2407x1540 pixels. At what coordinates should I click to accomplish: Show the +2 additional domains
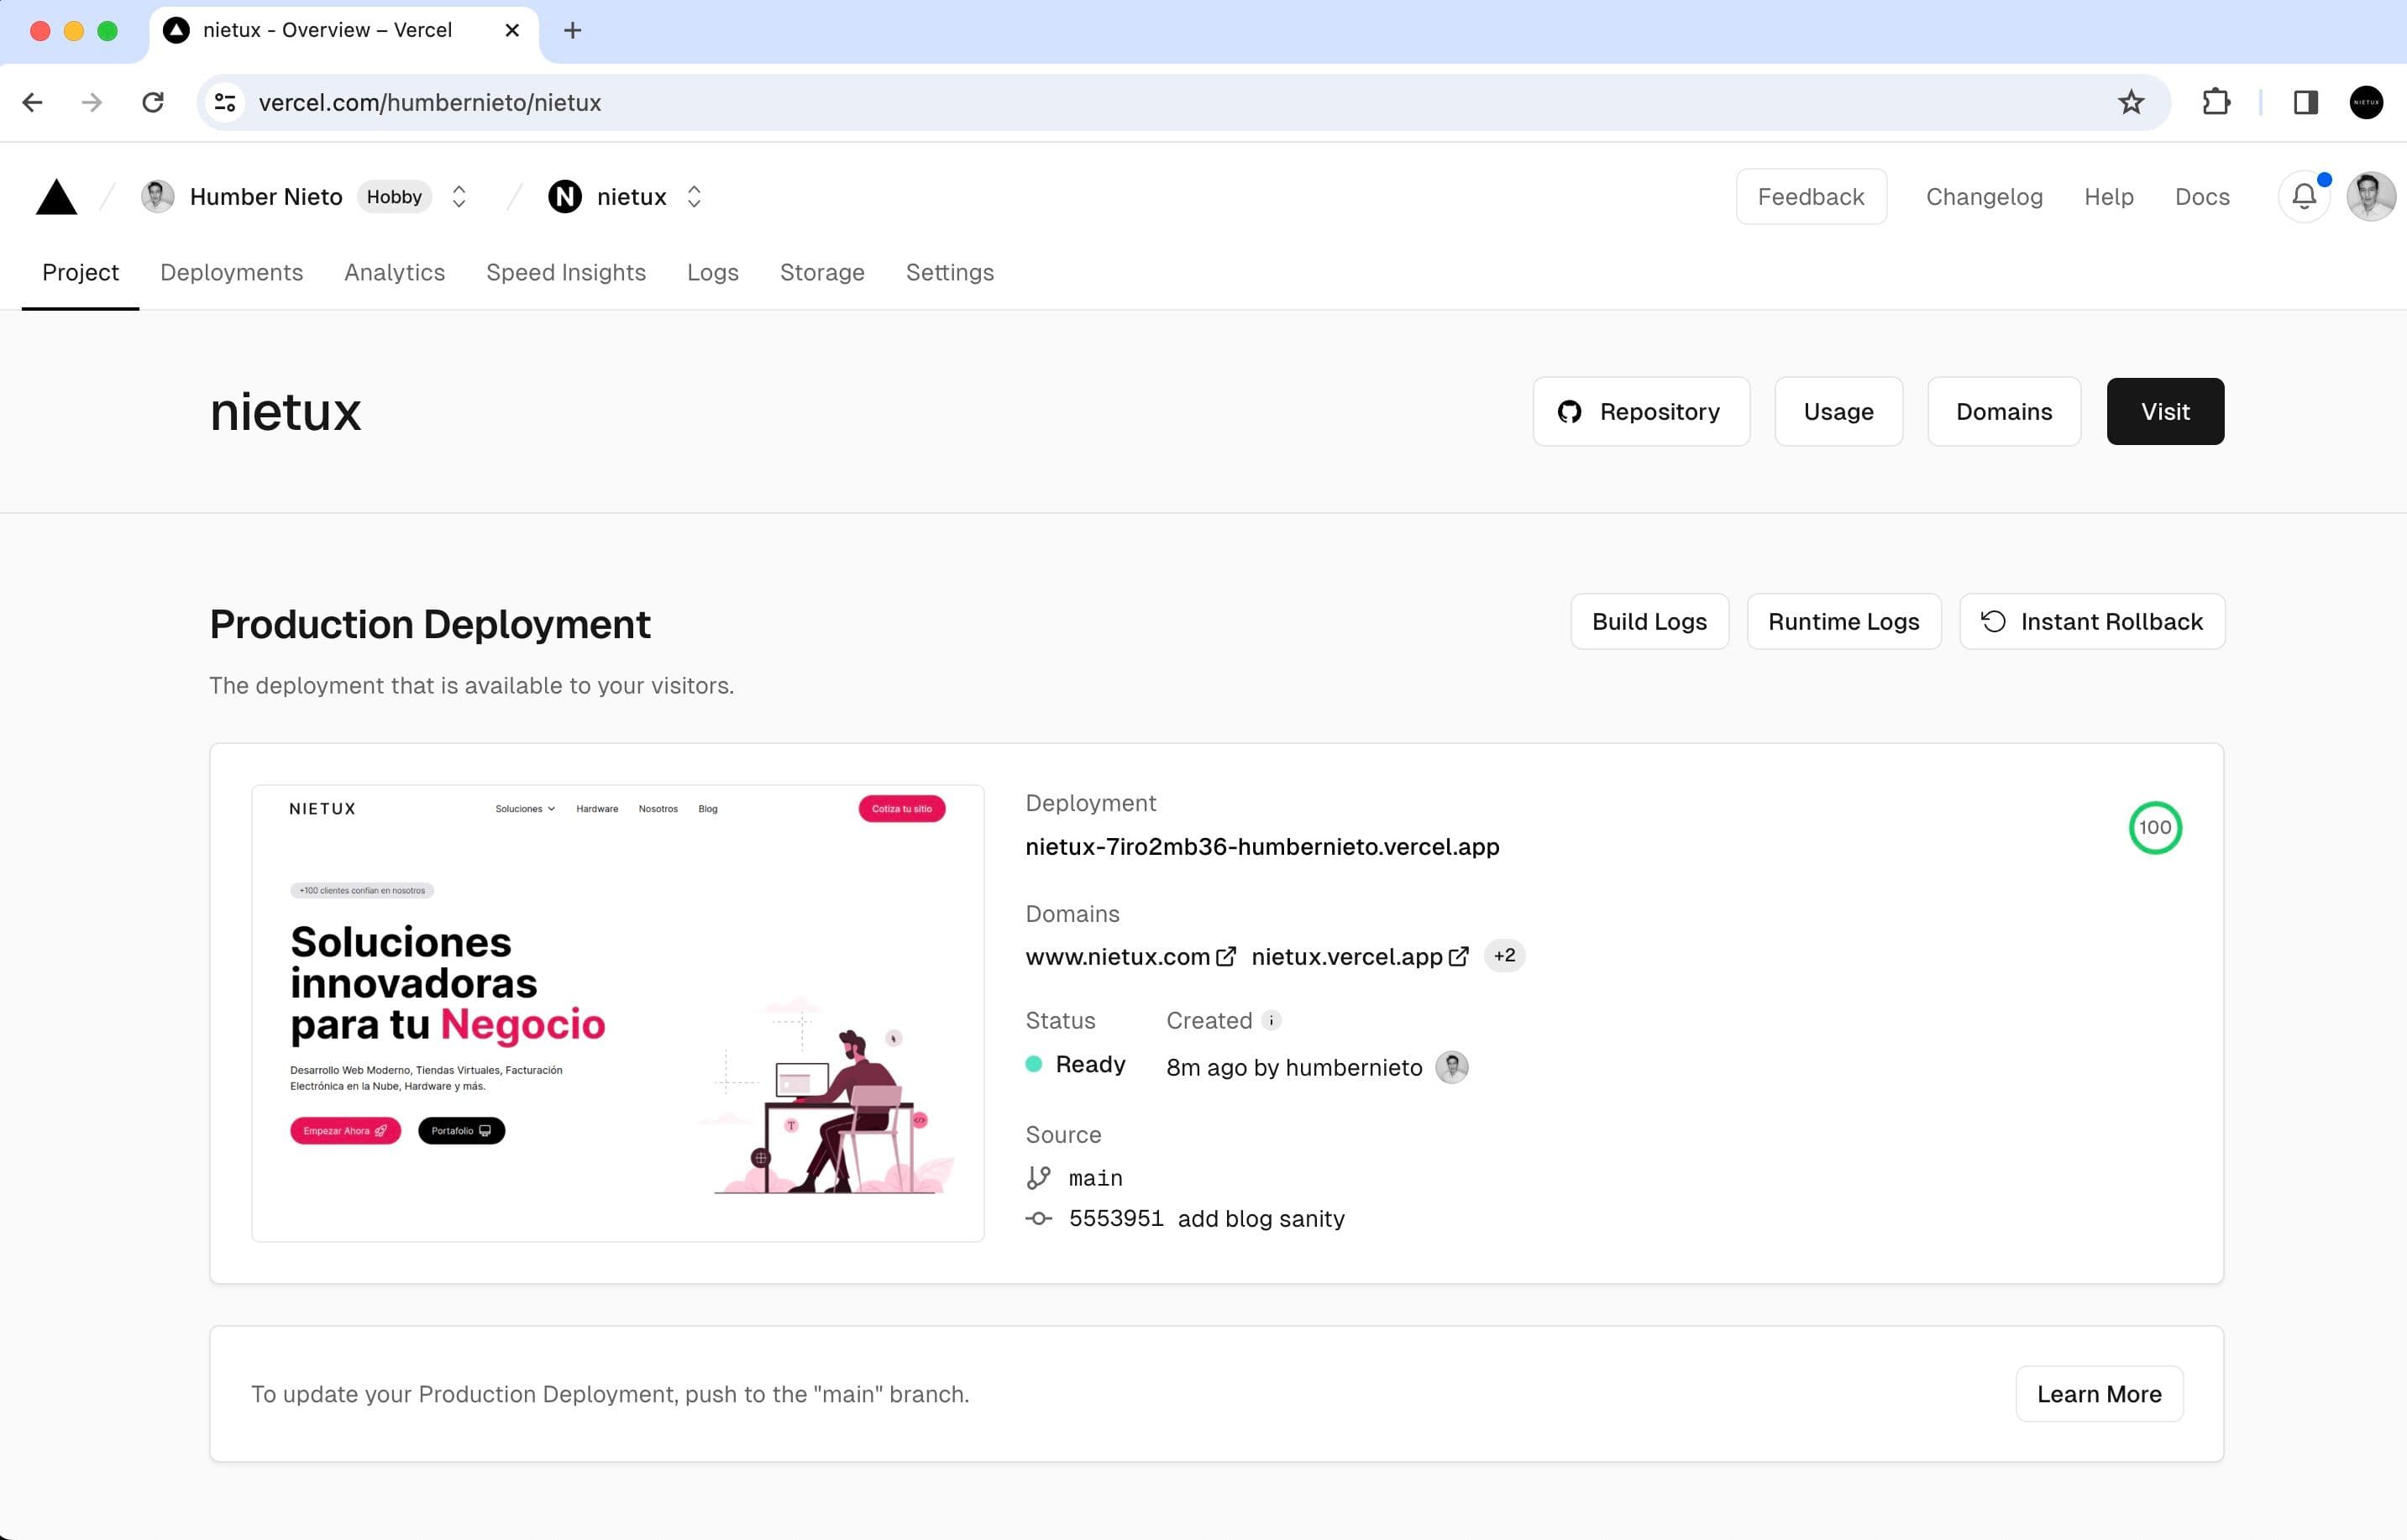pyautogui.click(x=1504, y=956)
